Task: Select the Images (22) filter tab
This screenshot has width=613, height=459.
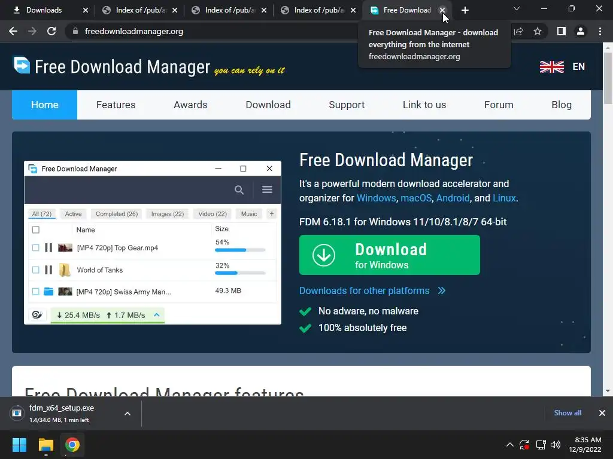Action: pos(168,214)
